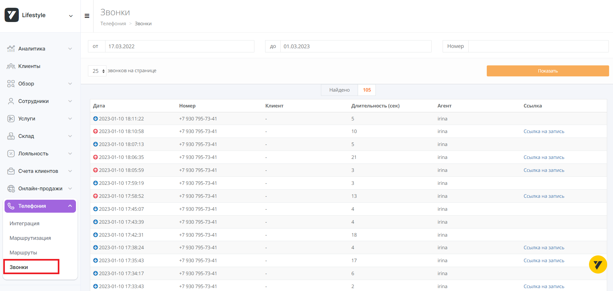
Task: Focus the Номер search input field
Action: coord(538,46)
